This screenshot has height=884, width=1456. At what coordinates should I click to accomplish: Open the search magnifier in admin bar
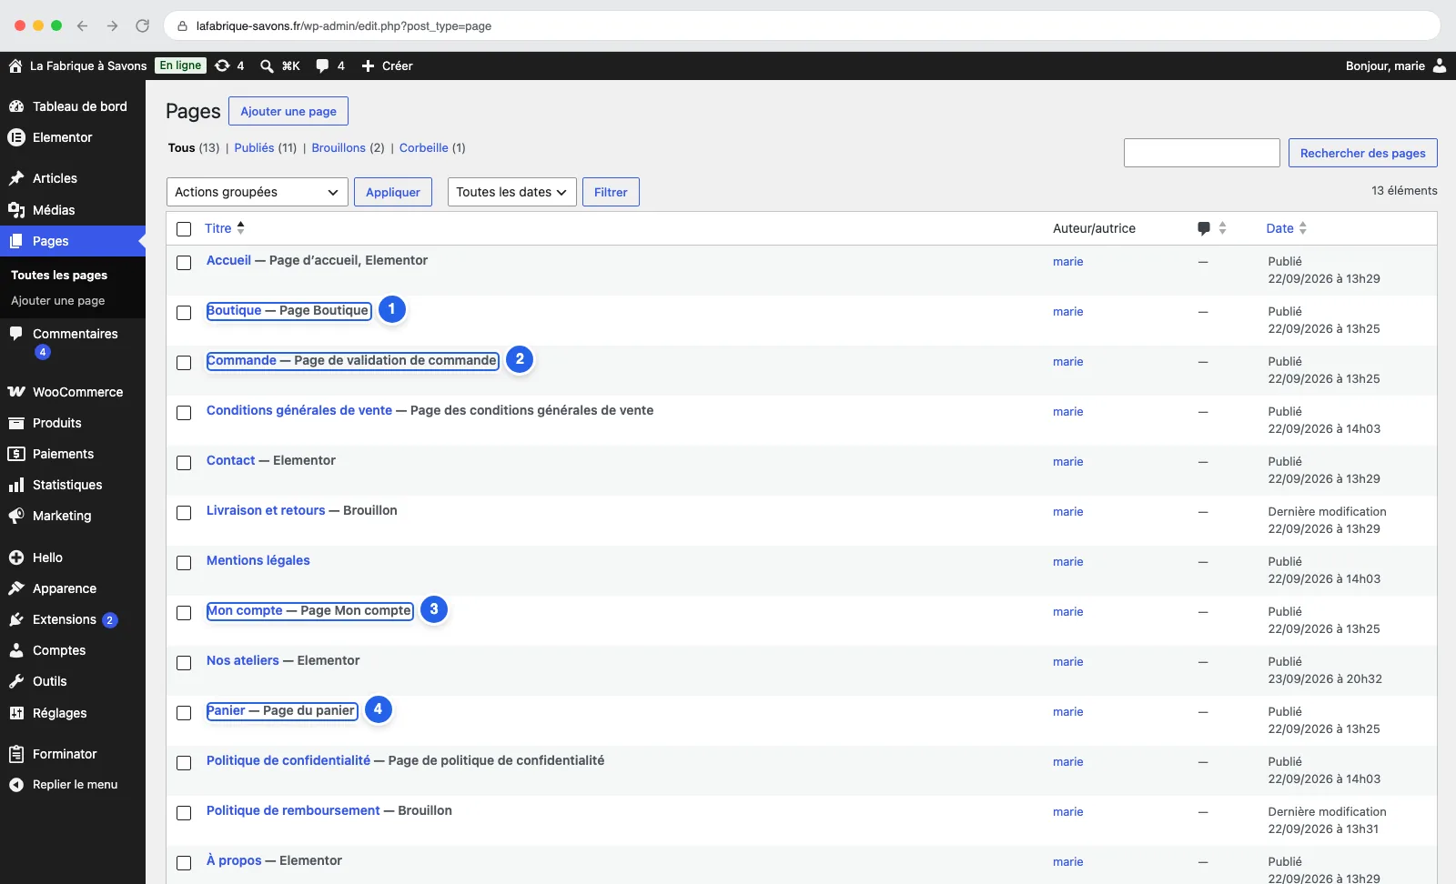267,65
